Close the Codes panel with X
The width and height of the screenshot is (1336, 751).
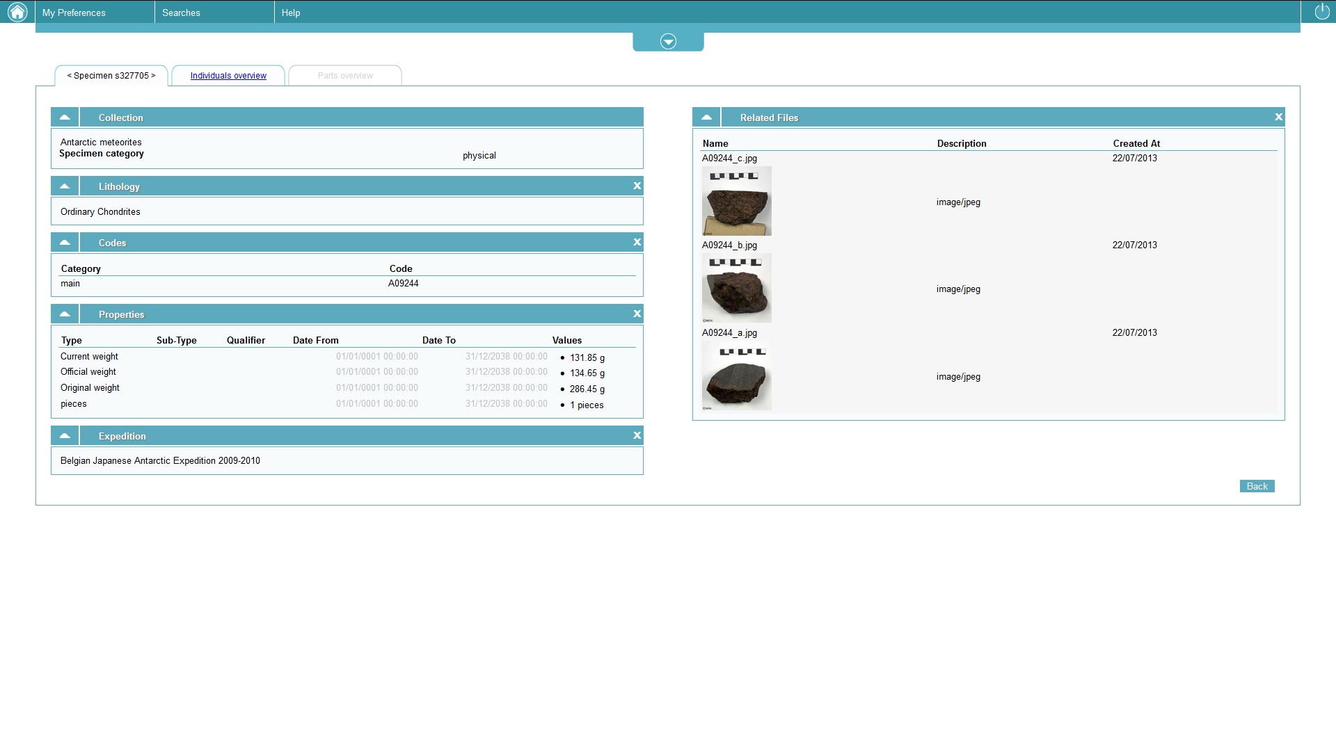637,242
